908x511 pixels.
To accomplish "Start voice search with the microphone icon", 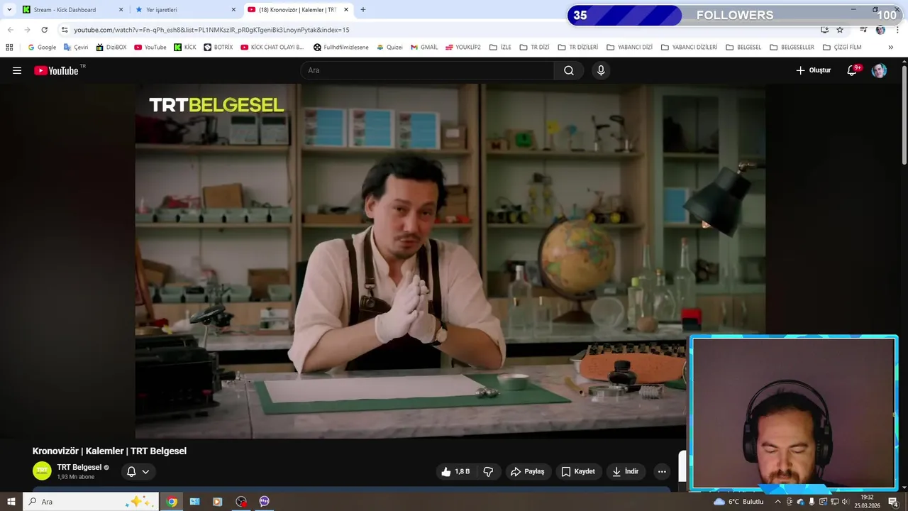I will click(x=601, y=70).
